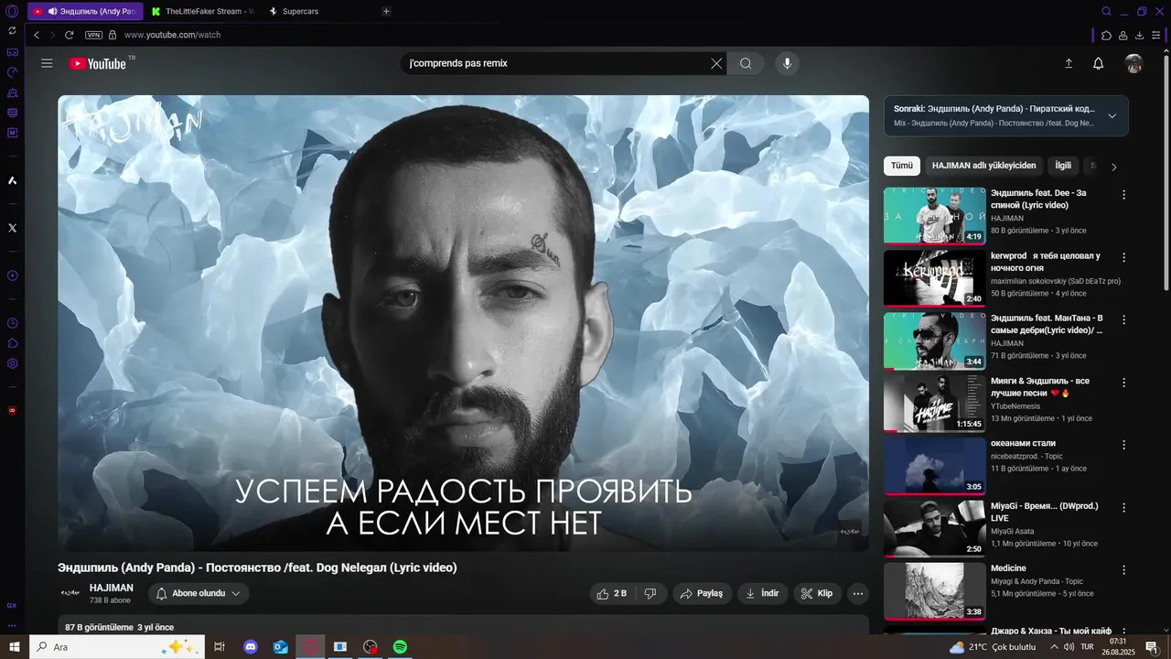
Task: Open the browser downloads icon
Action: [x=1140, y=35]
